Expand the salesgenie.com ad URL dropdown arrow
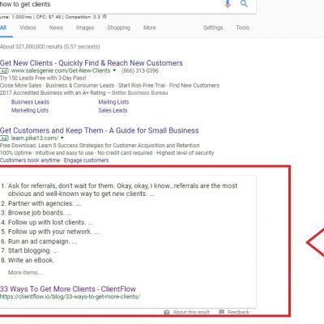 (114, 70)
